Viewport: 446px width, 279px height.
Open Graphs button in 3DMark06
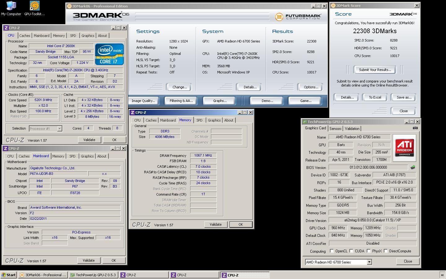pyautogui.click(x=220, y=101)
